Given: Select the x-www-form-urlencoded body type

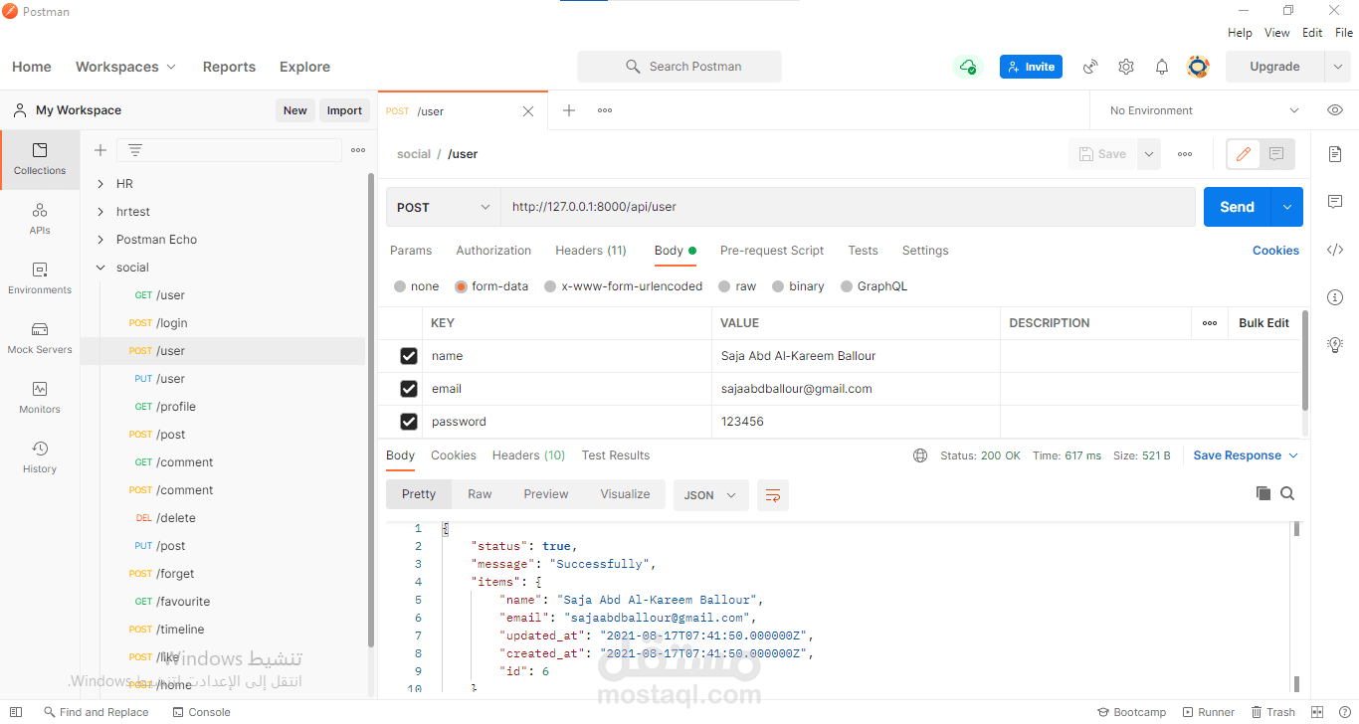Looking at the screenshot, I should (550, 286).
